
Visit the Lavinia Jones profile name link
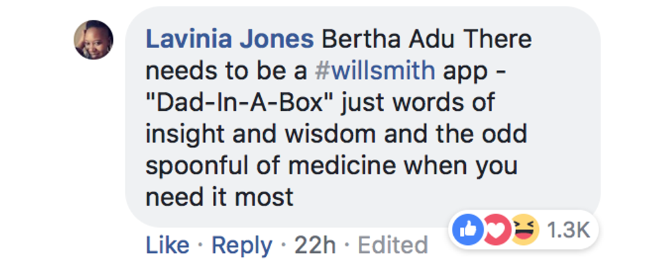[230, 39]
